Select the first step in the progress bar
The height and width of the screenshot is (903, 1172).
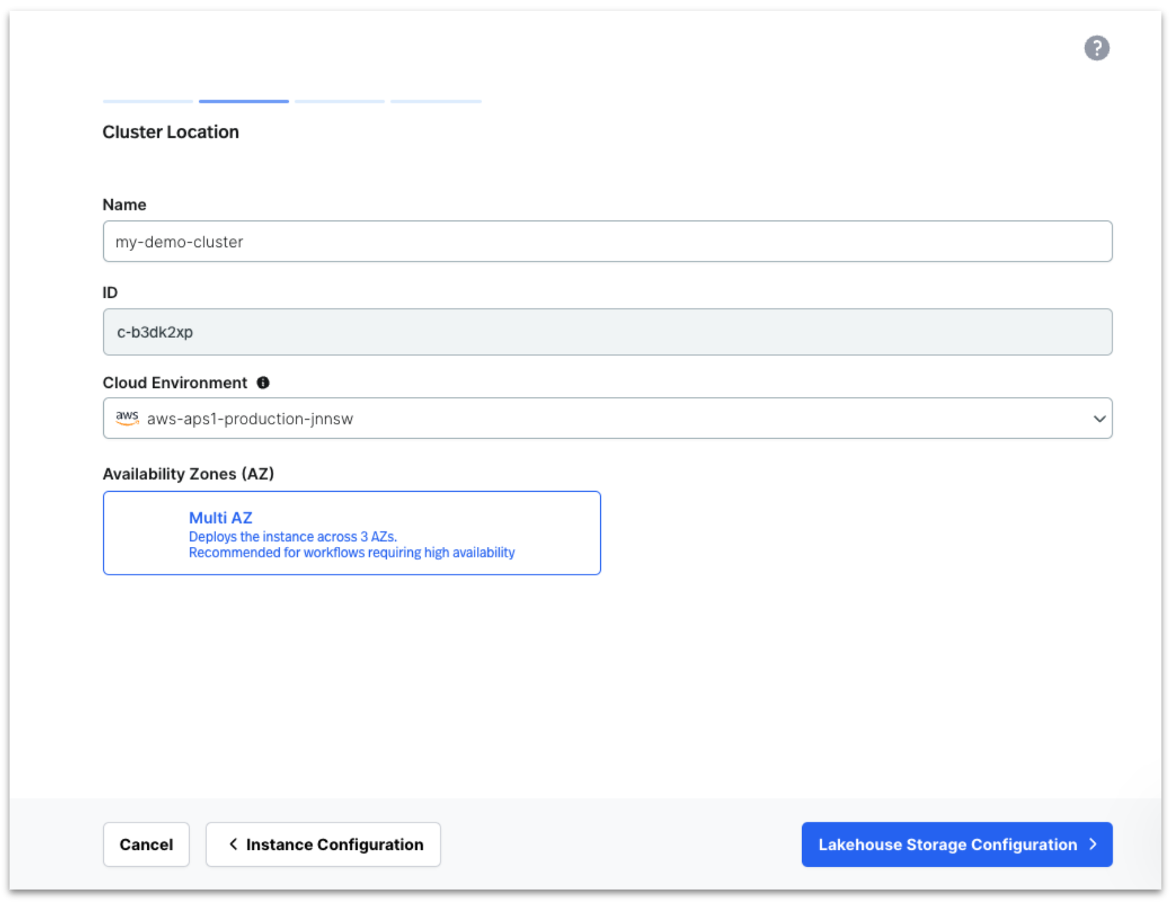pos(147,101)
